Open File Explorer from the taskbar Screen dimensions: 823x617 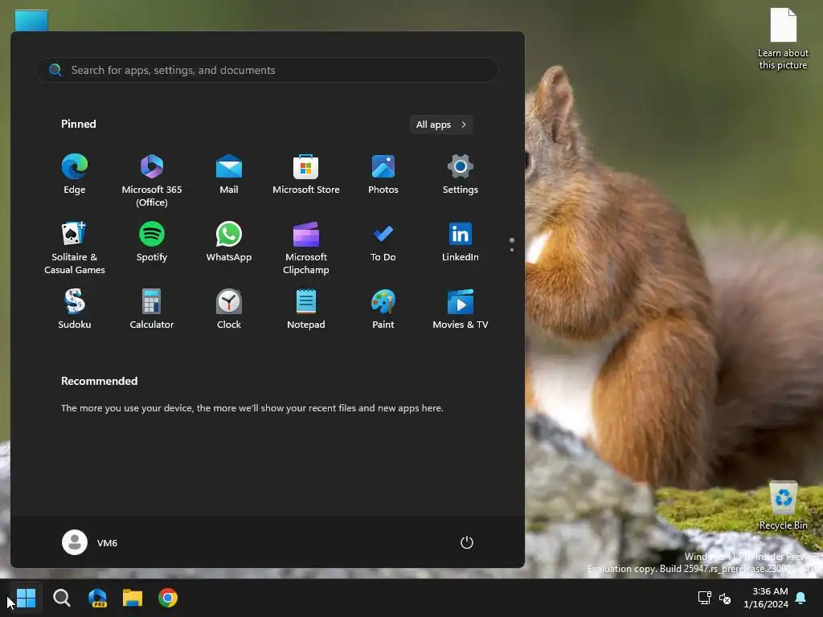(x=133, y=598)
